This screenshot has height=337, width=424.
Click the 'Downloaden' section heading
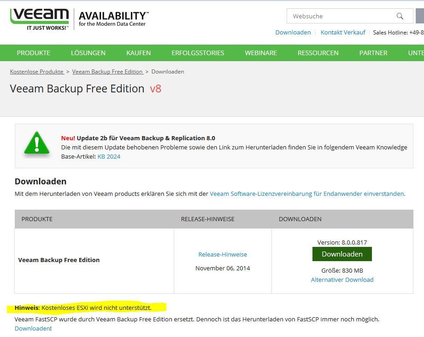41,181
